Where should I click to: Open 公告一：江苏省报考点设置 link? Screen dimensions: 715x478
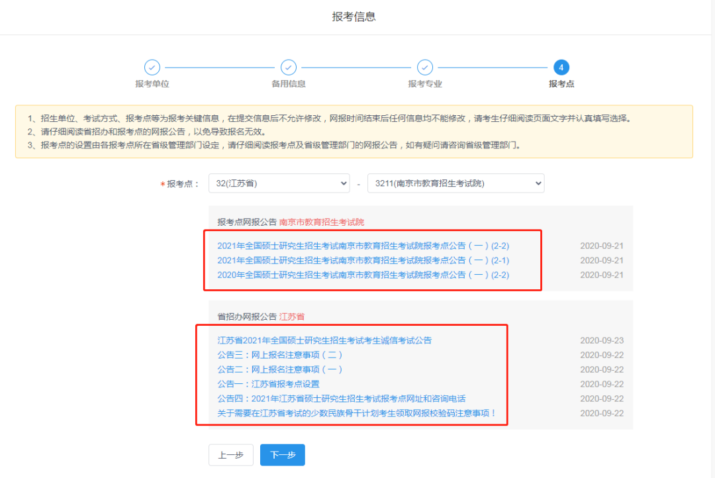point(268,384)
